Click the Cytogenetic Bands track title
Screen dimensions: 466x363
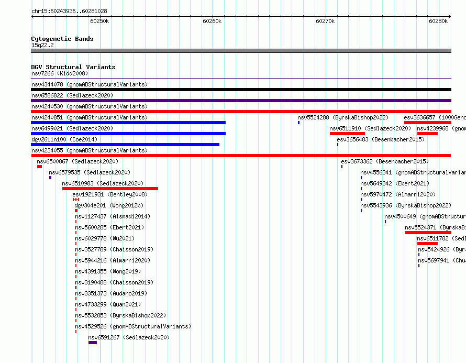click(62, 39)
